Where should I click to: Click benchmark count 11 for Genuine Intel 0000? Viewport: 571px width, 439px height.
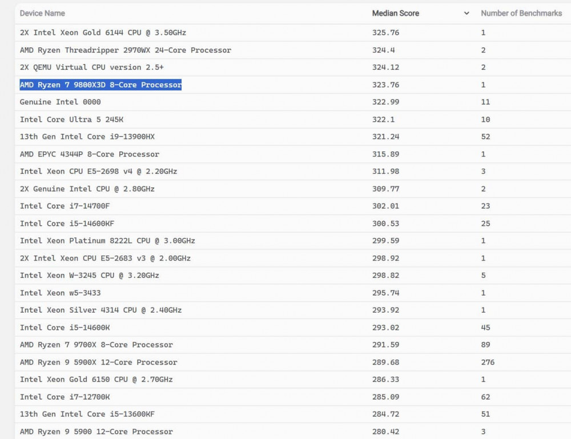pyautogui.click(x=485, y=102)
